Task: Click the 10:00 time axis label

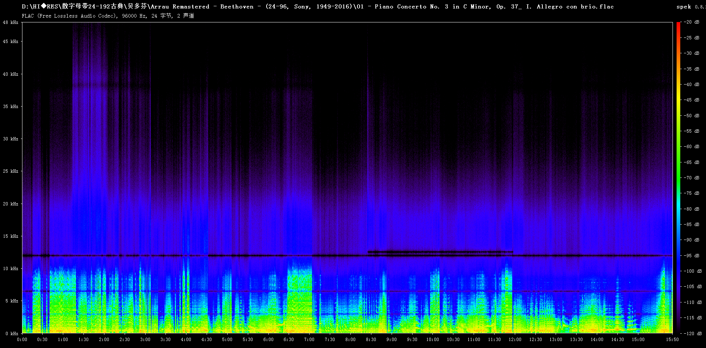Action: [x=432, y=339]
